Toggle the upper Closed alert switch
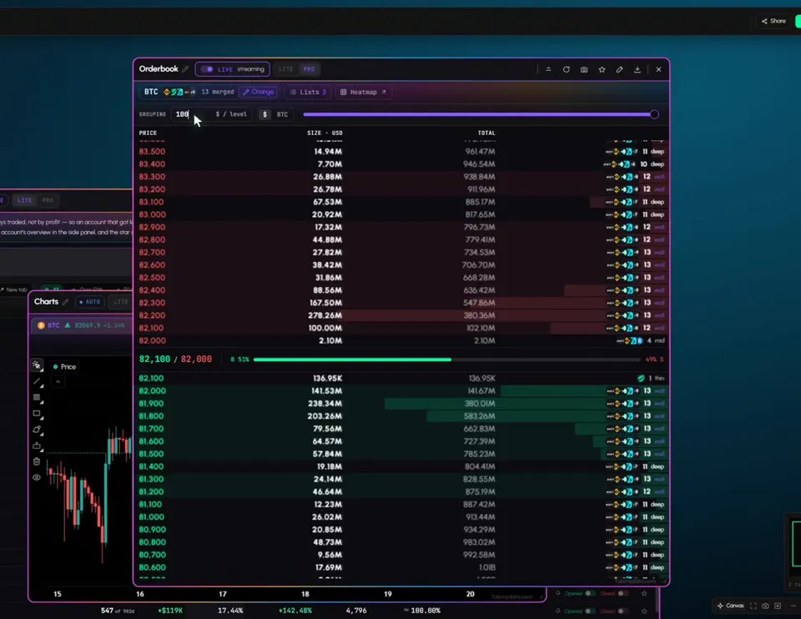Viewport: 801px width, 619px height. pos(622,593)
